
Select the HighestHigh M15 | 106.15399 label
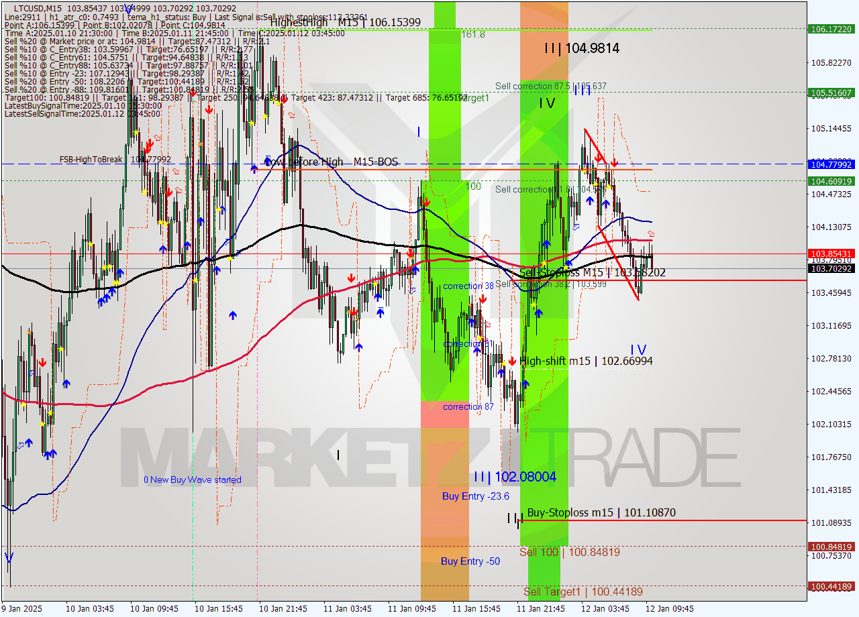click(346, 22)
